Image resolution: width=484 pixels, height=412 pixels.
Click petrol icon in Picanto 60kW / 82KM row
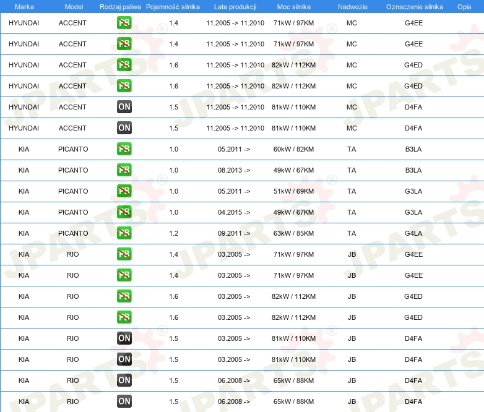(124, 148)
